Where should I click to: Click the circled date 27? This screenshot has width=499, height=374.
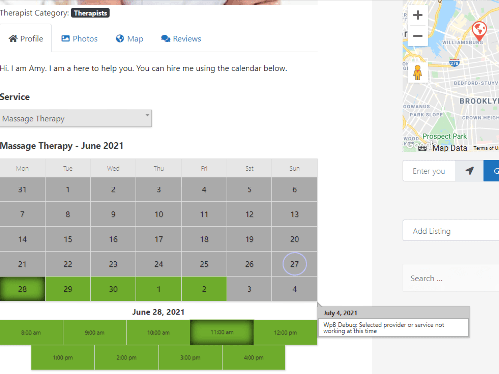(295, 264)
